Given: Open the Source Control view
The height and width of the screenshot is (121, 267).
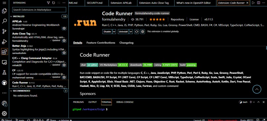Looking at the screenshot, I should click(x=4, y=31).
